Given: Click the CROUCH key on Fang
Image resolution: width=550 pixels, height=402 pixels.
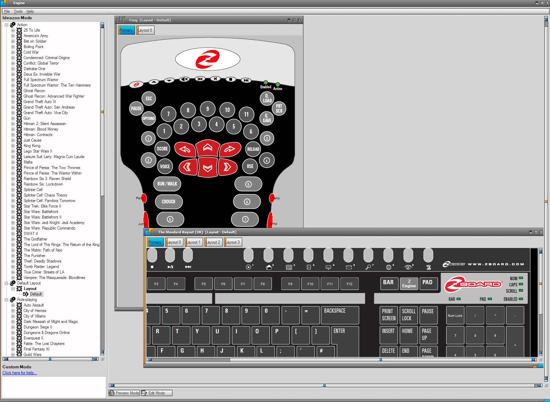Looking at the screenshot, I should click(x=168, y=202).
